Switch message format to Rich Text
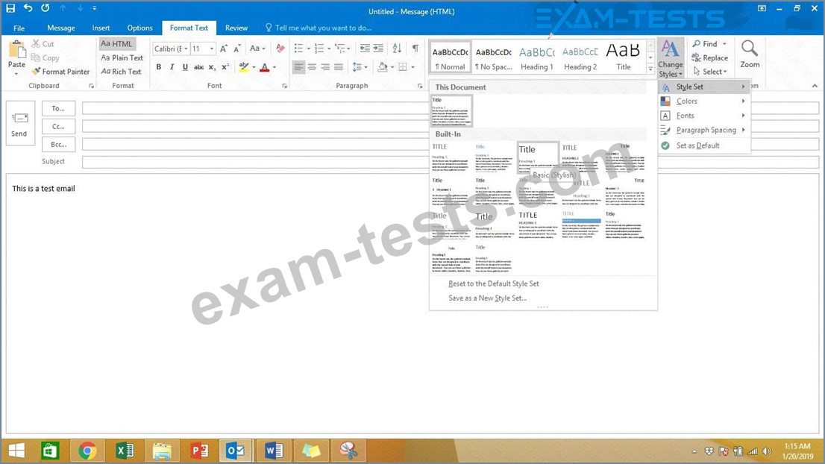Viewport: 825px width, 464px height. (x=121, y=72)
